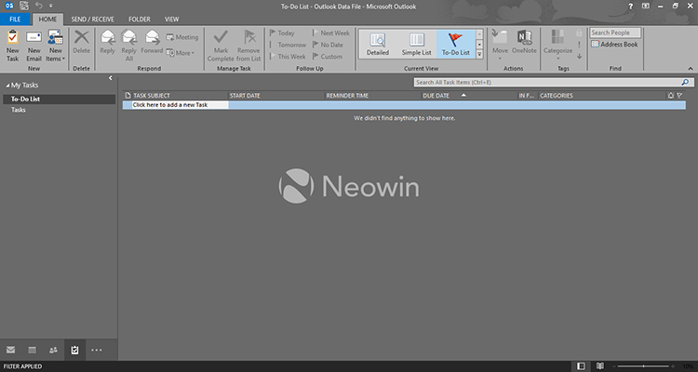Click the Search All Task Items box
Viewport: 698px width, 372px height.
(554, 83)
